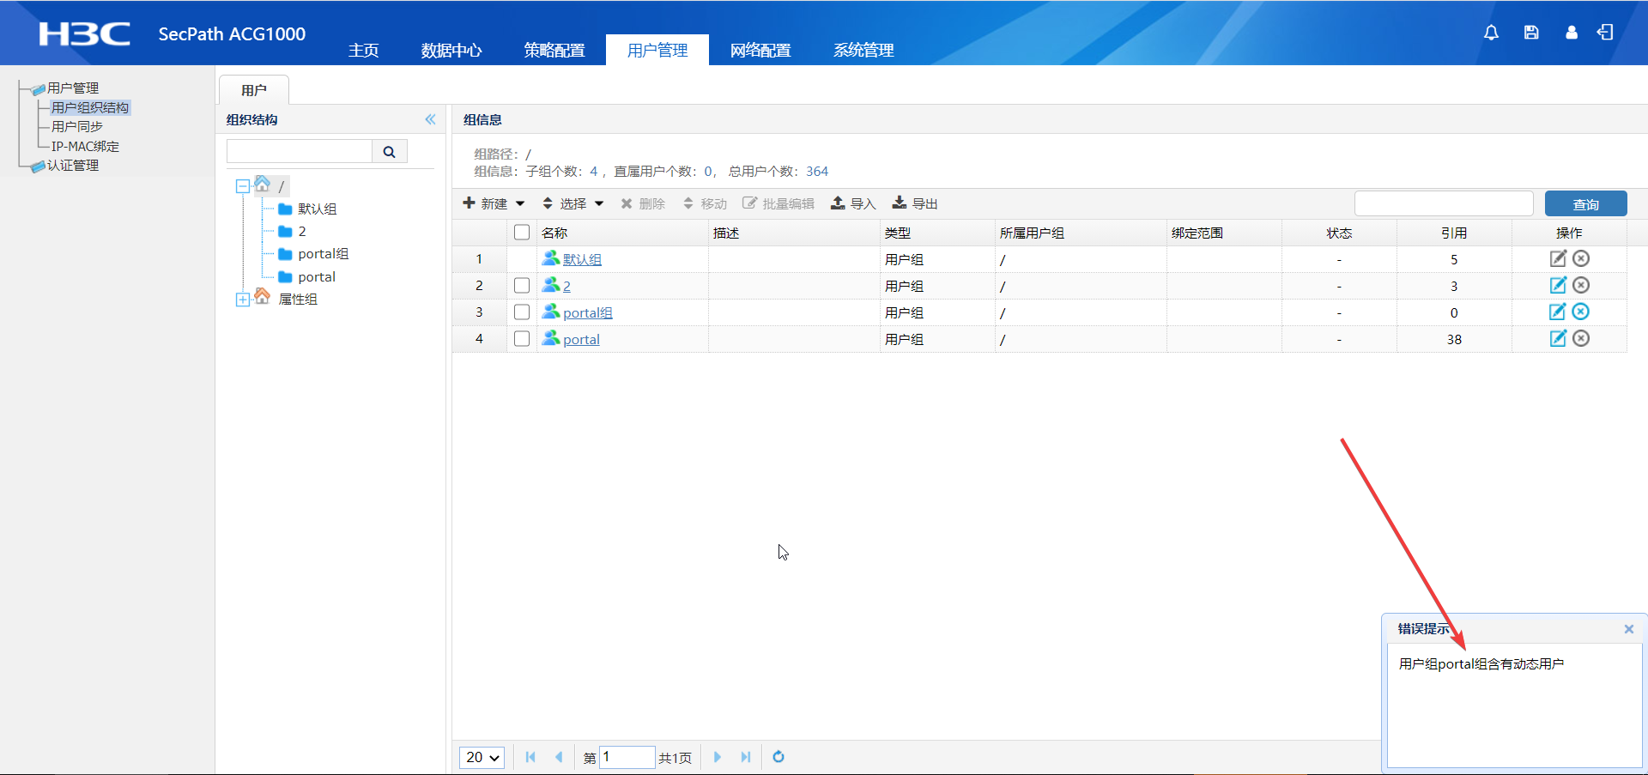
Task: Click the page number input field
Action: coord(627,757)
